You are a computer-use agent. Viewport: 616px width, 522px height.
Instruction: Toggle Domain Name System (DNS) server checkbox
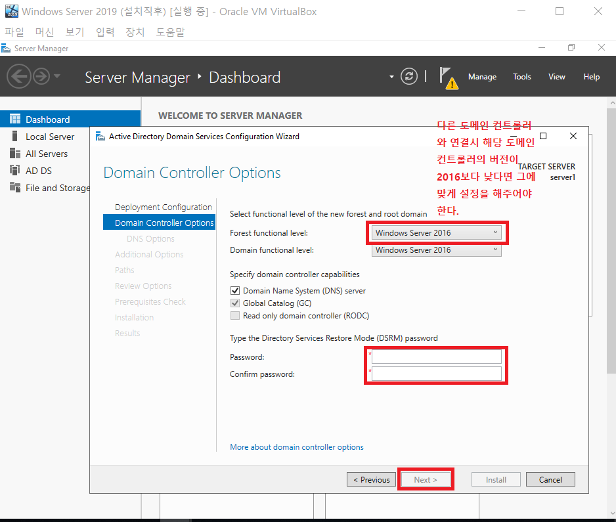(x=235, y=291)
